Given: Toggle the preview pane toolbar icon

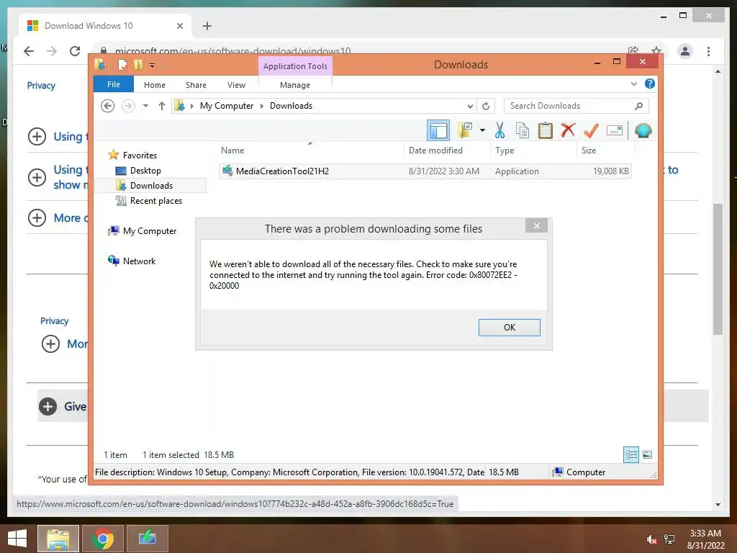Looking at the screenshot, I should [x=438, y=131].
